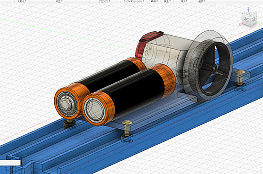This screenshot has height=174, width=263.
Task: Open the 挿入 toolbar menu
Action: point(184,1)
